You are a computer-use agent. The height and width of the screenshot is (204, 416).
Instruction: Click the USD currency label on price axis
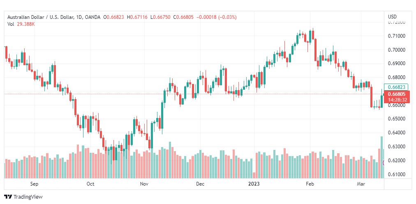[392, 17]
